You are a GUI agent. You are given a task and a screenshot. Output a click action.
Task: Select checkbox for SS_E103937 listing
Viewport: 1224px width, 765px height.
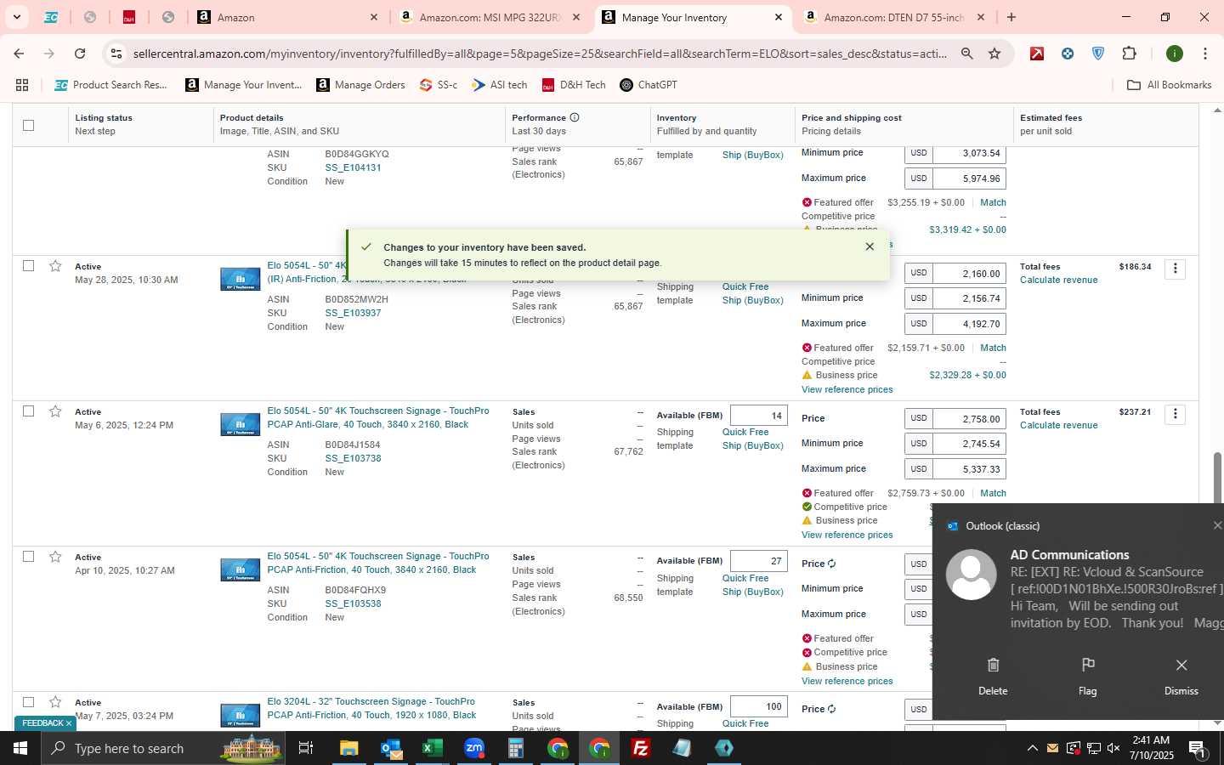(28, 265)
